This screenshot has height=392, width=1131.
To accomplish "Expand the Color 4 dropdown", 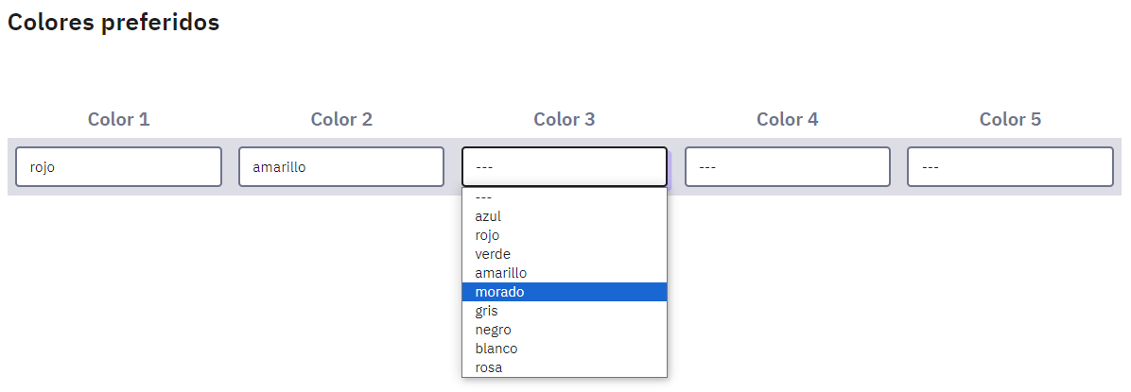I will tap(788, 167).
